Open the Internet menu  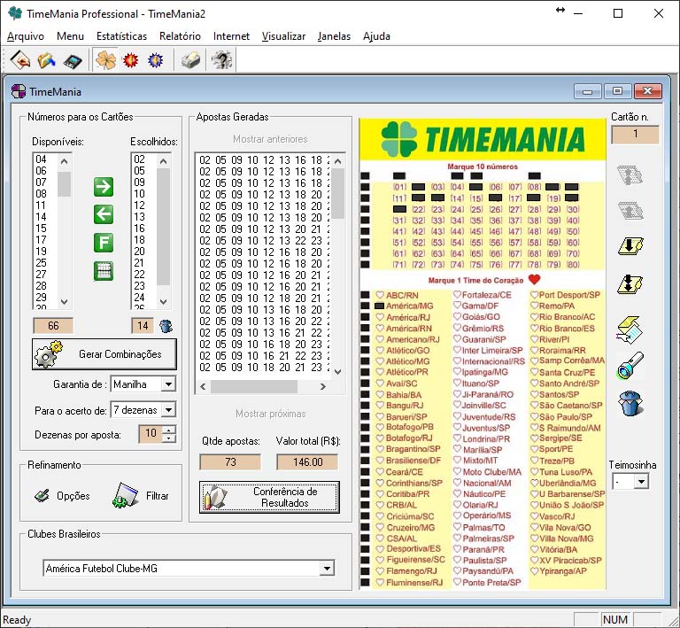pos(231,36)
